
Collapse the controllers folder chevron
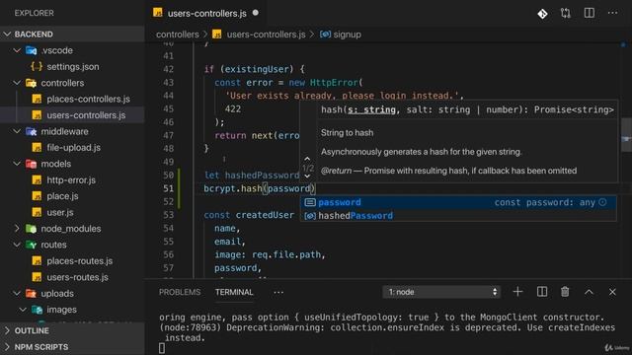pos(17,83)
